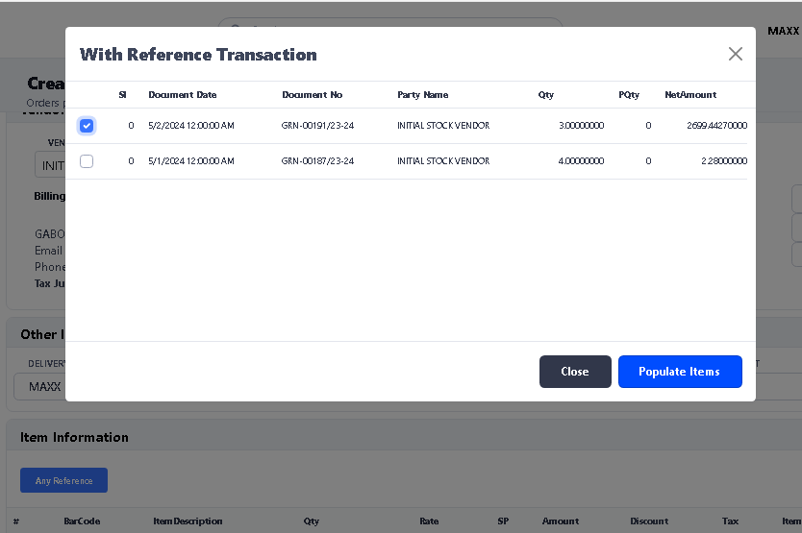802x533 pixels.
Task: Click the PQty column header
Action: 629,95
